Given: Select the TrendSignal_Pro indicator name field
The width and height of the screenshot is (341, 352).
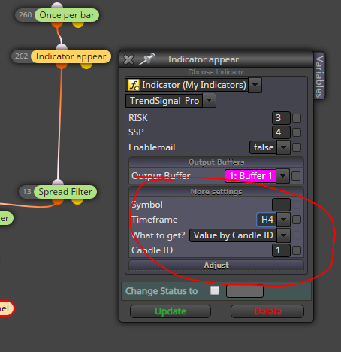Looking at the screenshot, I should click(164, 101).
